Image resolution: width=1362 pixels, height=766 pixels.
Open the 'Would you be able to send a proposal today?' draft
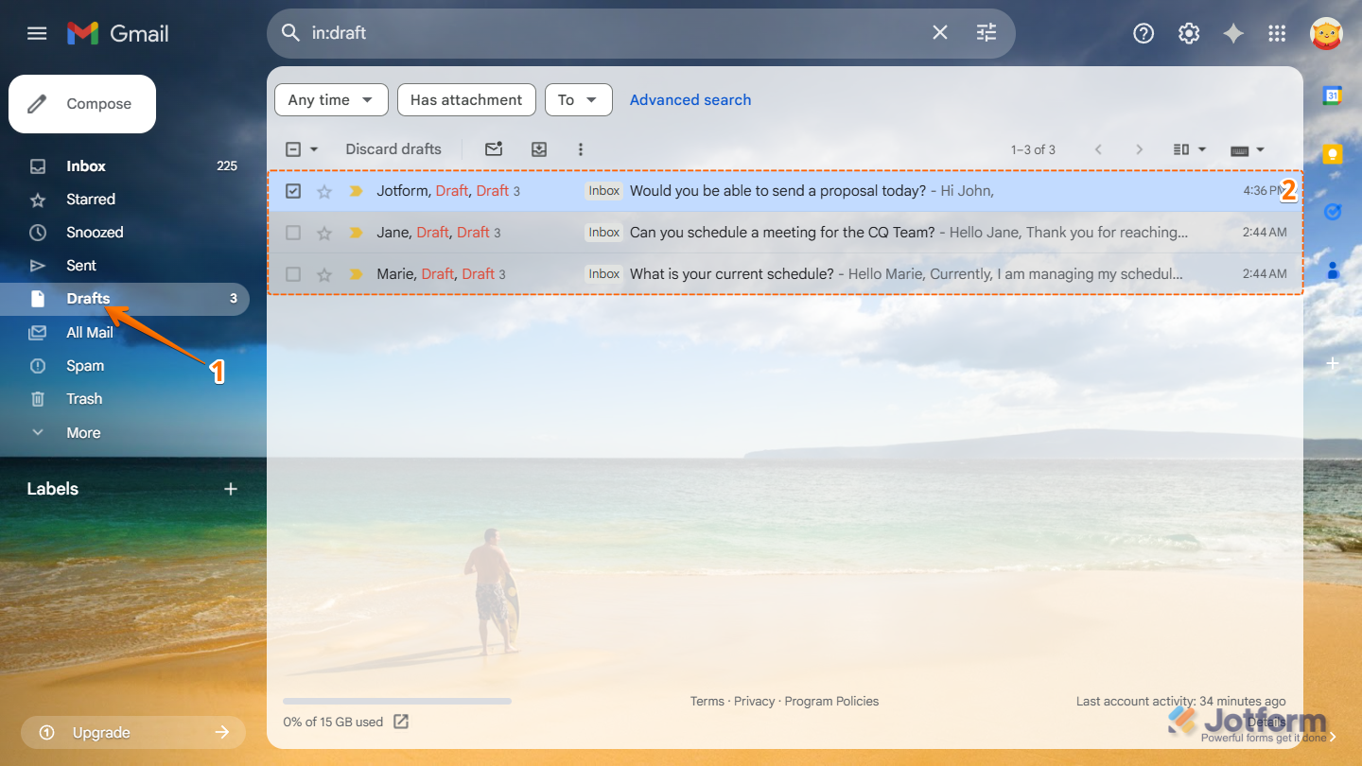[785, 191]
